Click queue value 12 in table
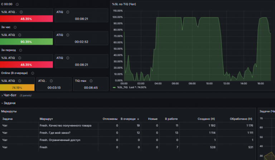Screen dimensions: 275x160 coord(138,133)
